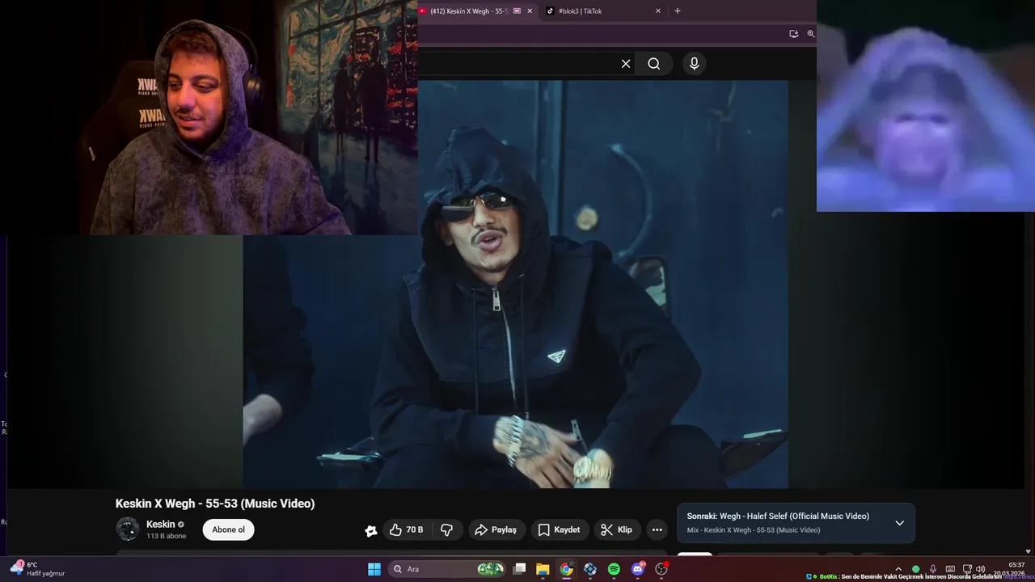
Task: Open OBS Studio from the taskbar
Action: tap(661, 569)
